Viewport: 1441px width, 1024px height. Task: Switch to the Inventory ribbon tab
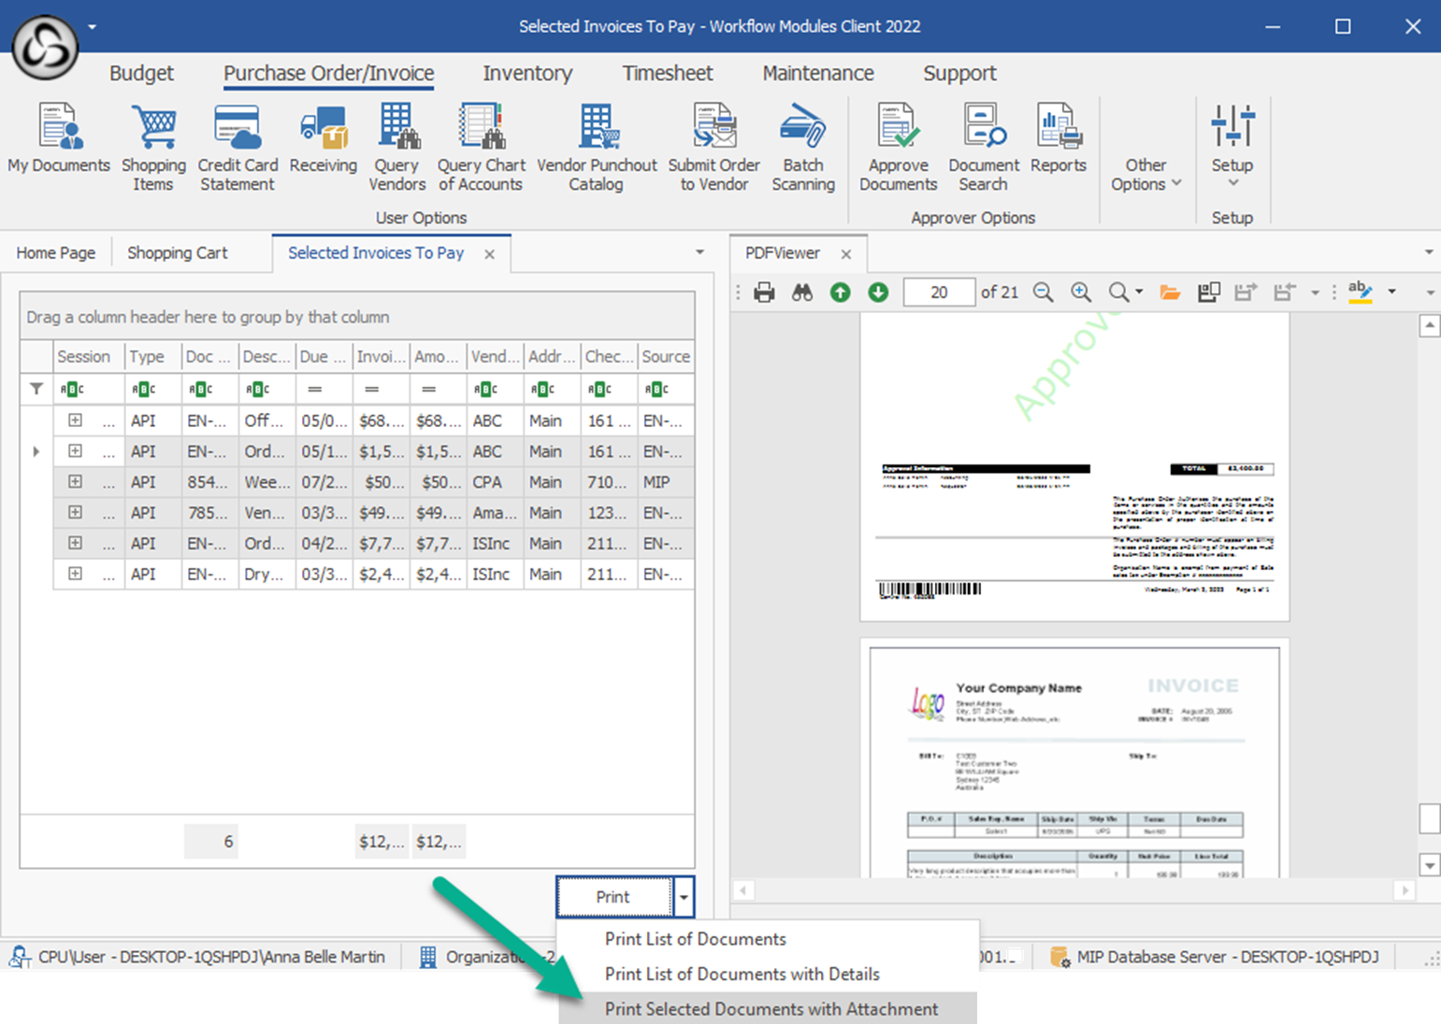[x=527, y=73]
